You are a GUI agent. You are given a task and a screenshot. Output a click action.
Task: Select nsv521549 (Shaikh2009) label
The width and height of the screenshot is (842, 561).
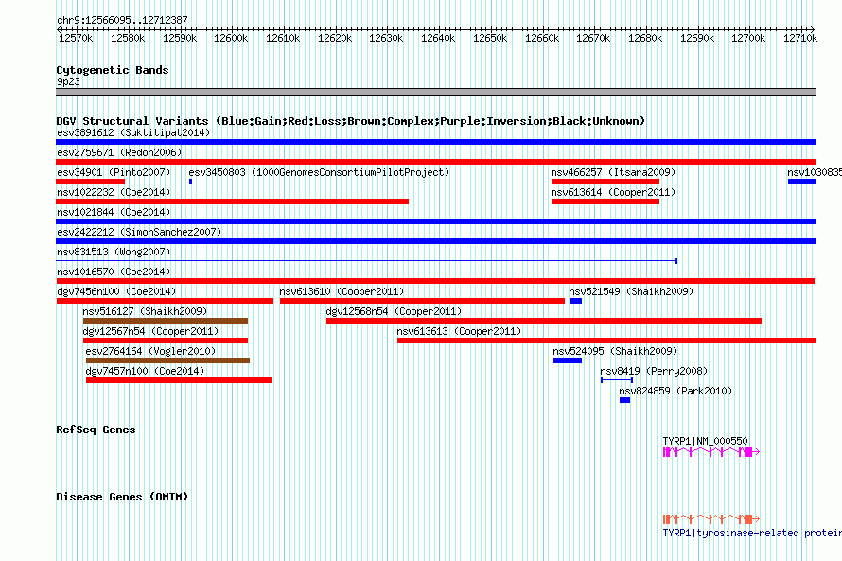(x=631, y=291)
